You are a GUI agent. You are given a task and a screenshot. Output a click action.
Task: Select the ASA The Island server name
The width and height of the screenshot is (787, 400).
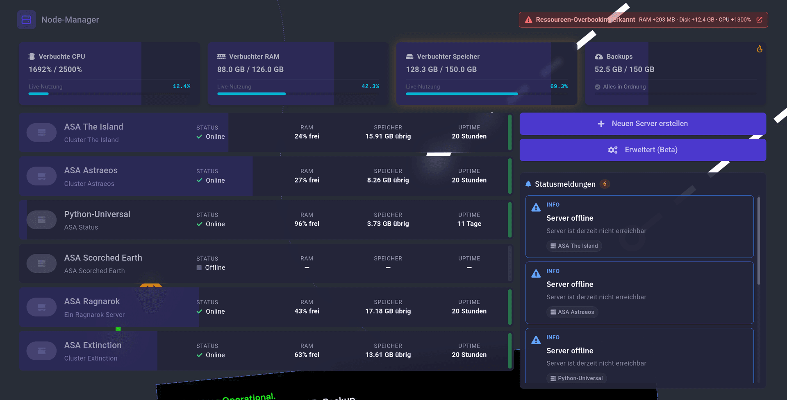(93, 127)
